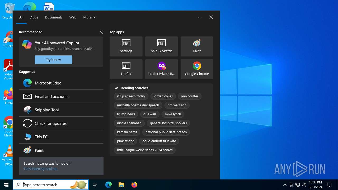Switch to the Documents tab

pyautogui.click(x=54, y=17)
